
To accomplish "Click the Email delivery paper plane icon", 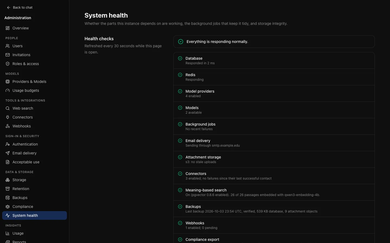I will point(8,153).
